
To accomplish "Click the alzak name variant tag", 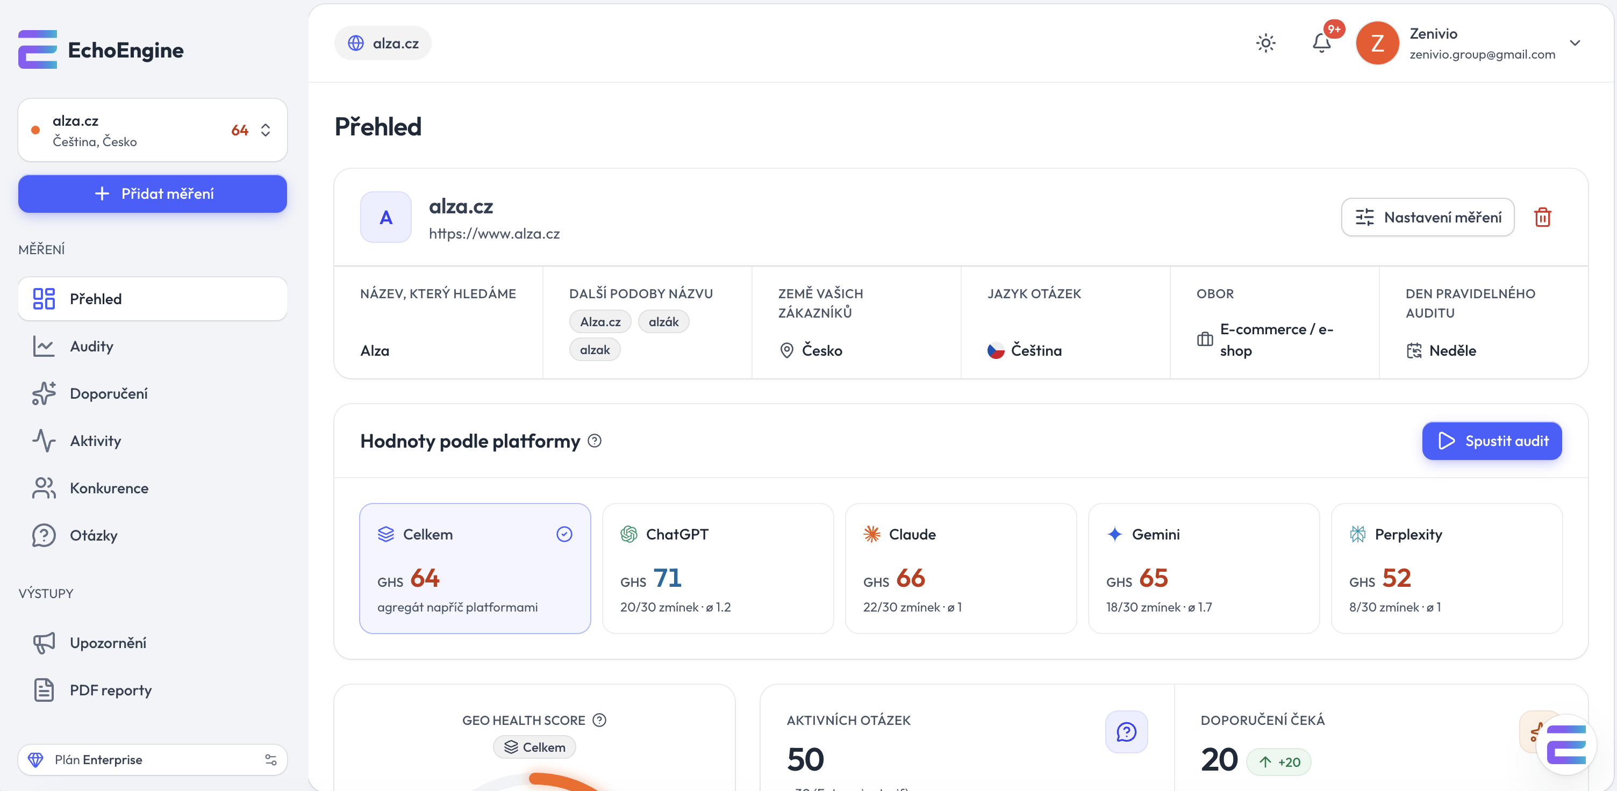I will (x=595, y=349).
